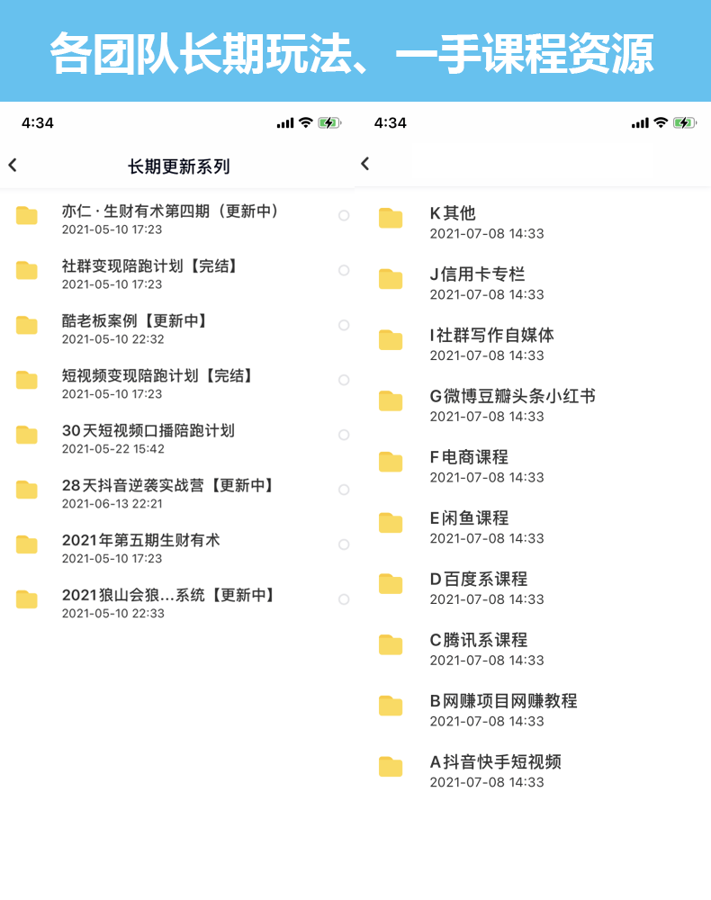Image resolution: width=711 pixels, height=900 pixels.
Task: Go back from 长期更新系列 screen
Action: (x=13, y=166)
